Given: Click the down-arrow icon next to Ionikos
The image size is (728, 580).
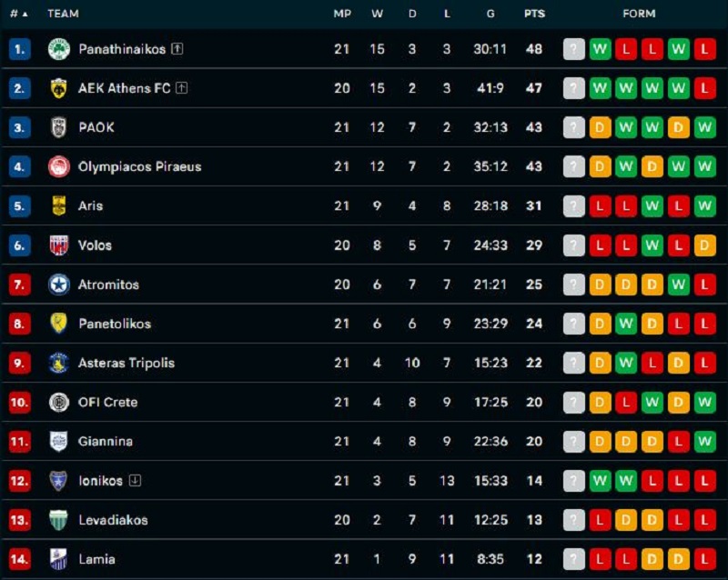Looking at the screenshot, I should tap(135, 480).
